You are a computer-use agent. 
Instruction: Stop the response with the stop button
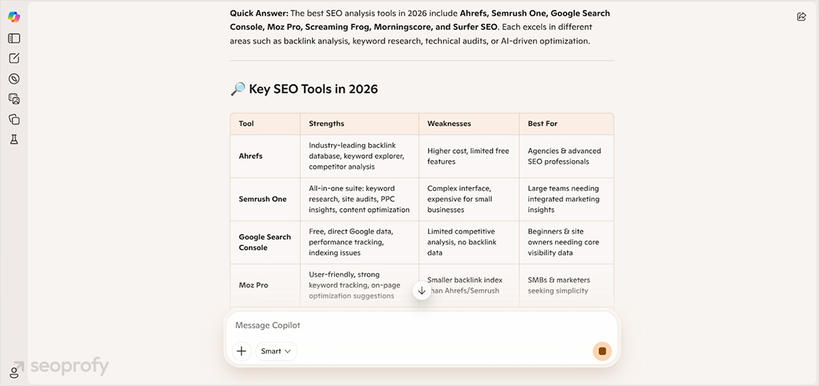tap(602, 351)
